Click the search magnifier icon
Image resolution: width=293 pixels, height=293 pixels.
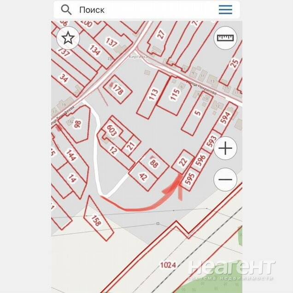click(x=66, y=10)
